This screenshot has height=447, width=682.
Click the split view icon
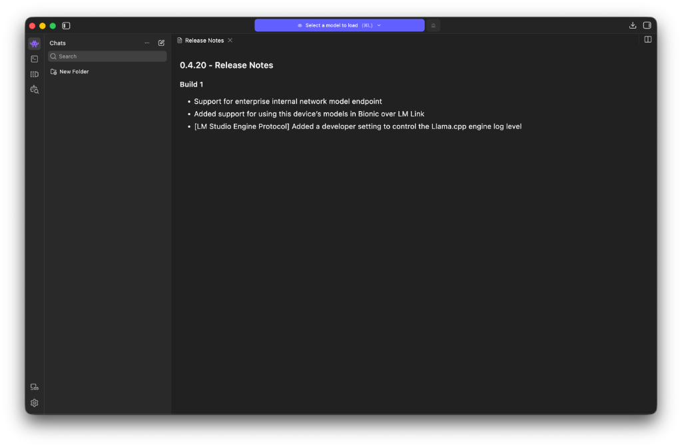pos(647,39)
